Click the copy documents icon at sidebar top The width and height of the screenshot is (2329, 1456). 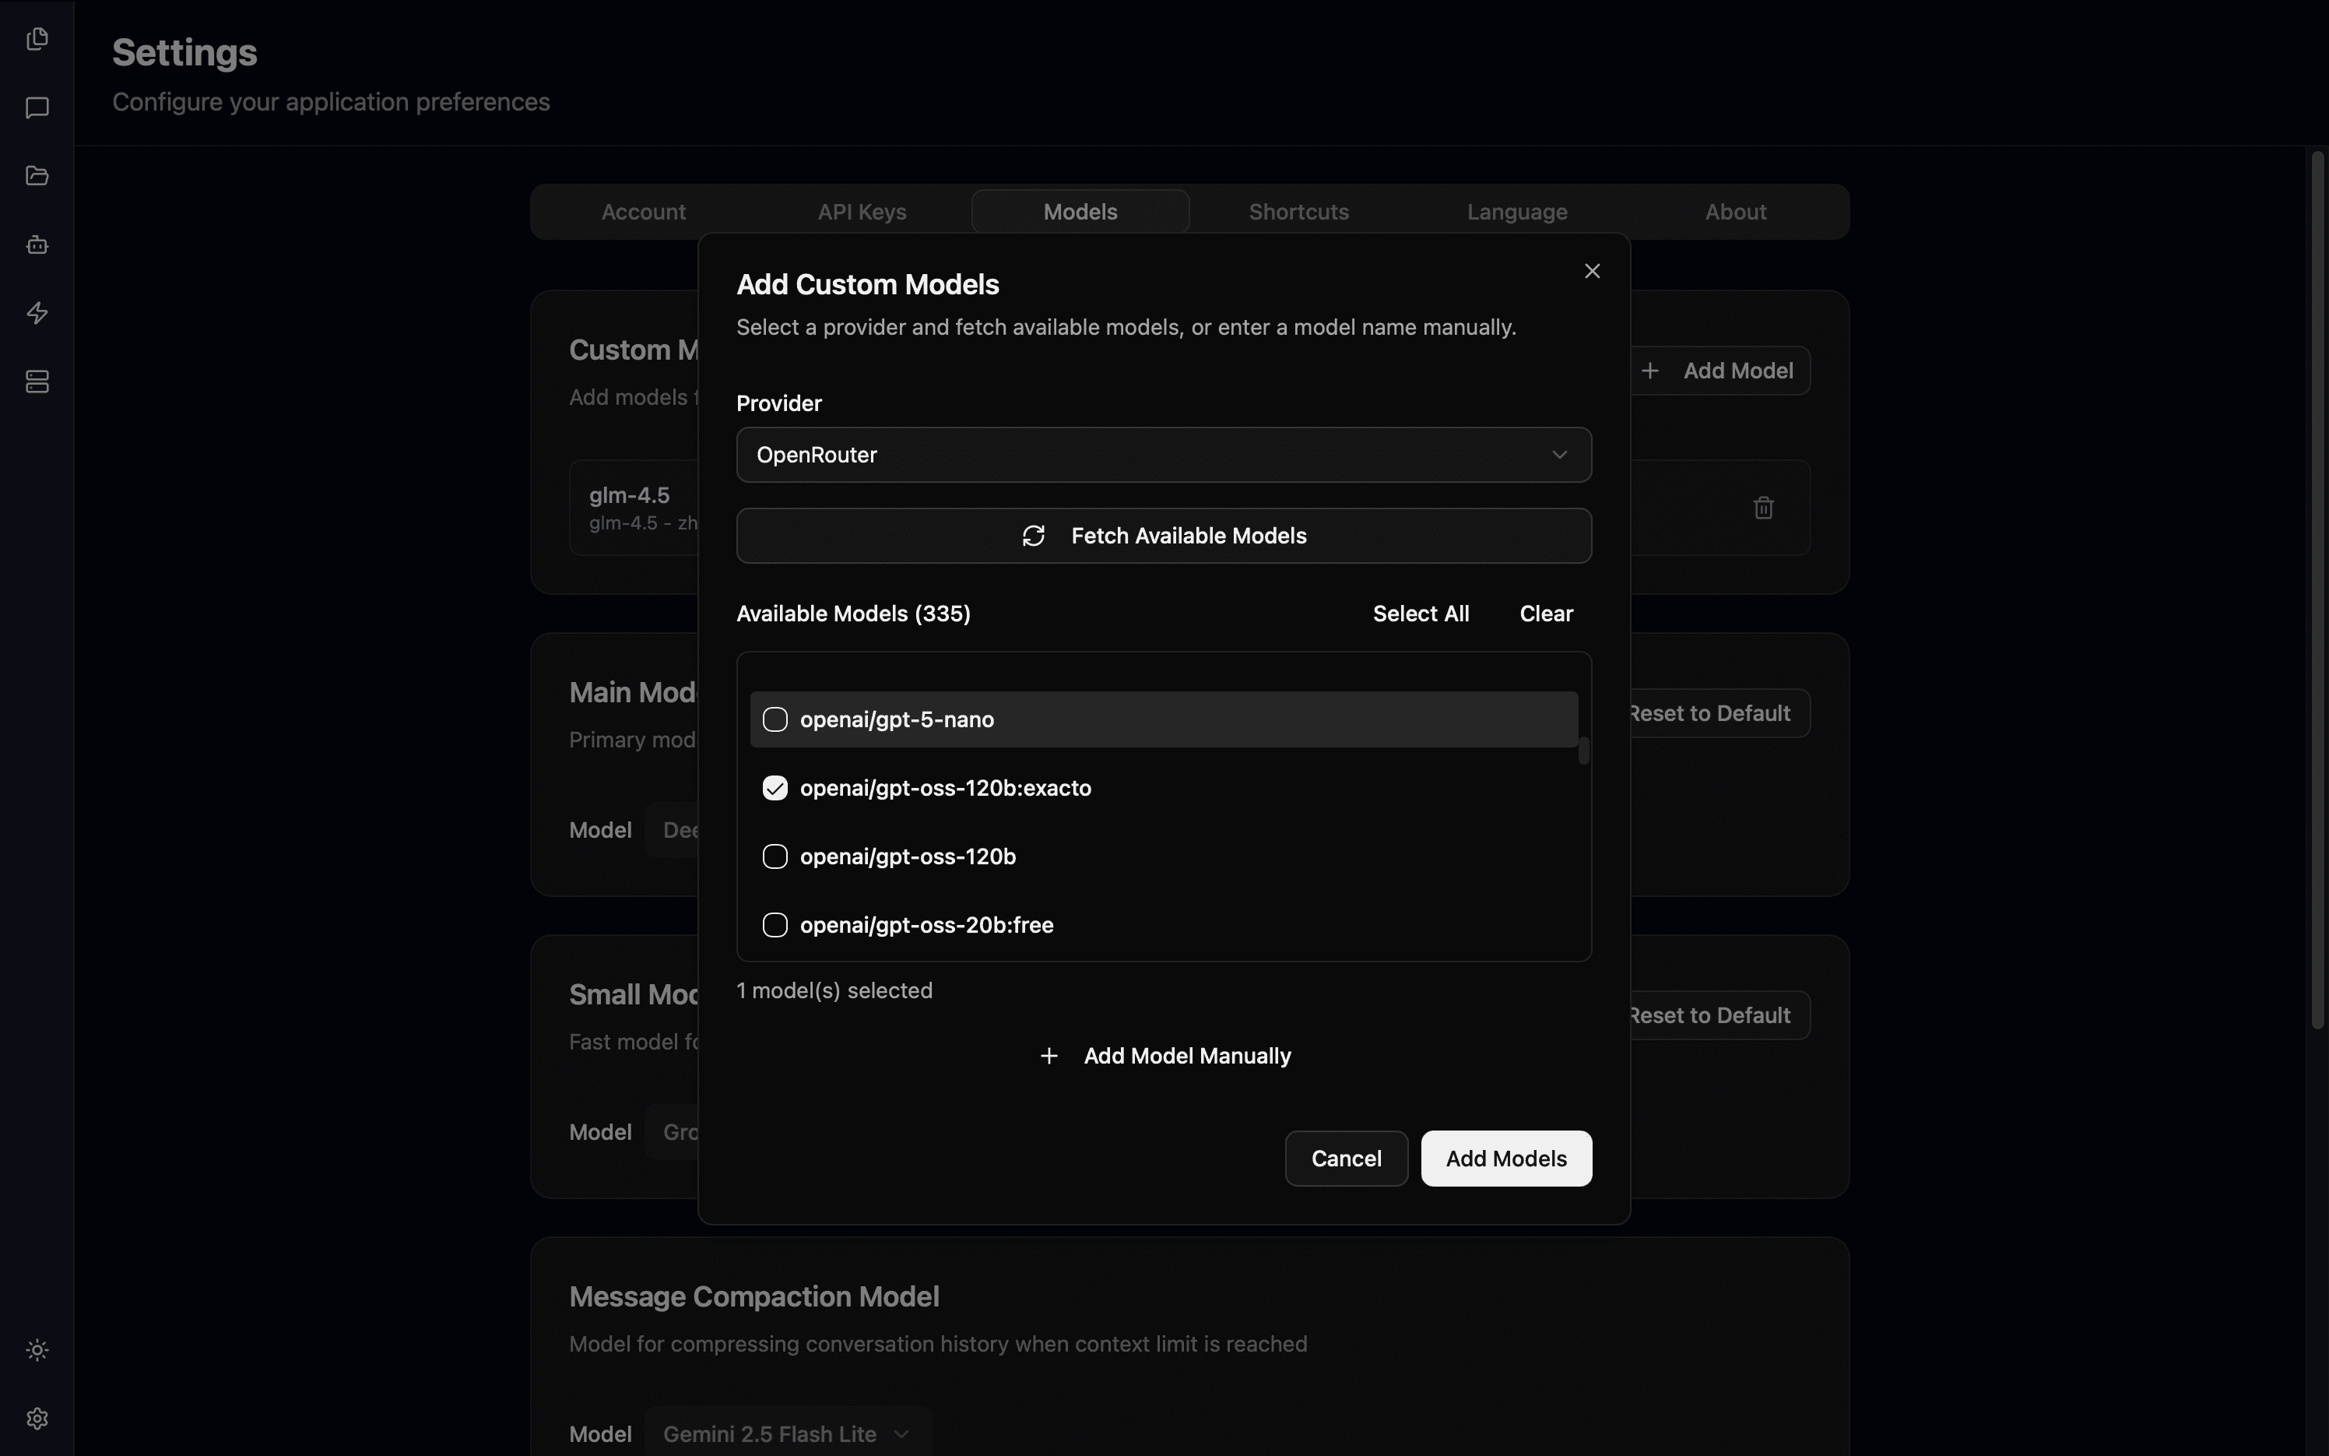pos(37,38)
